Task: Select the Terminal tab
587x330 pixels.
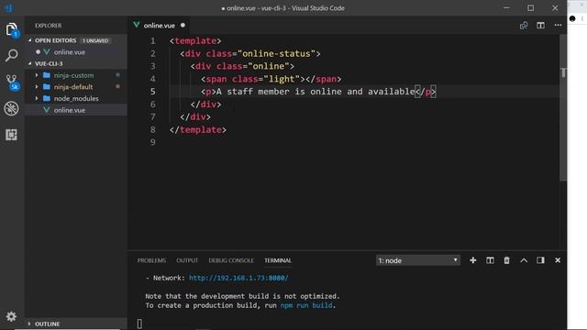Action: pyautogui.click(x=278, y=260)
